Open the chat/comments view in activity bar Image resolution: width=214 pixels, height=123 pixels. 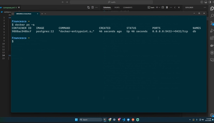[x=212, y=60]
